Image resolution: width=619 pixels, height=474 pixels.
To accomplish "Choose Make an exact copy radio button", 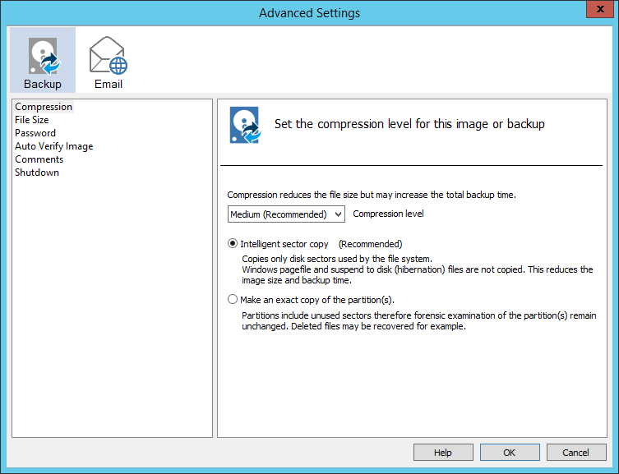I will click(233, 300).
